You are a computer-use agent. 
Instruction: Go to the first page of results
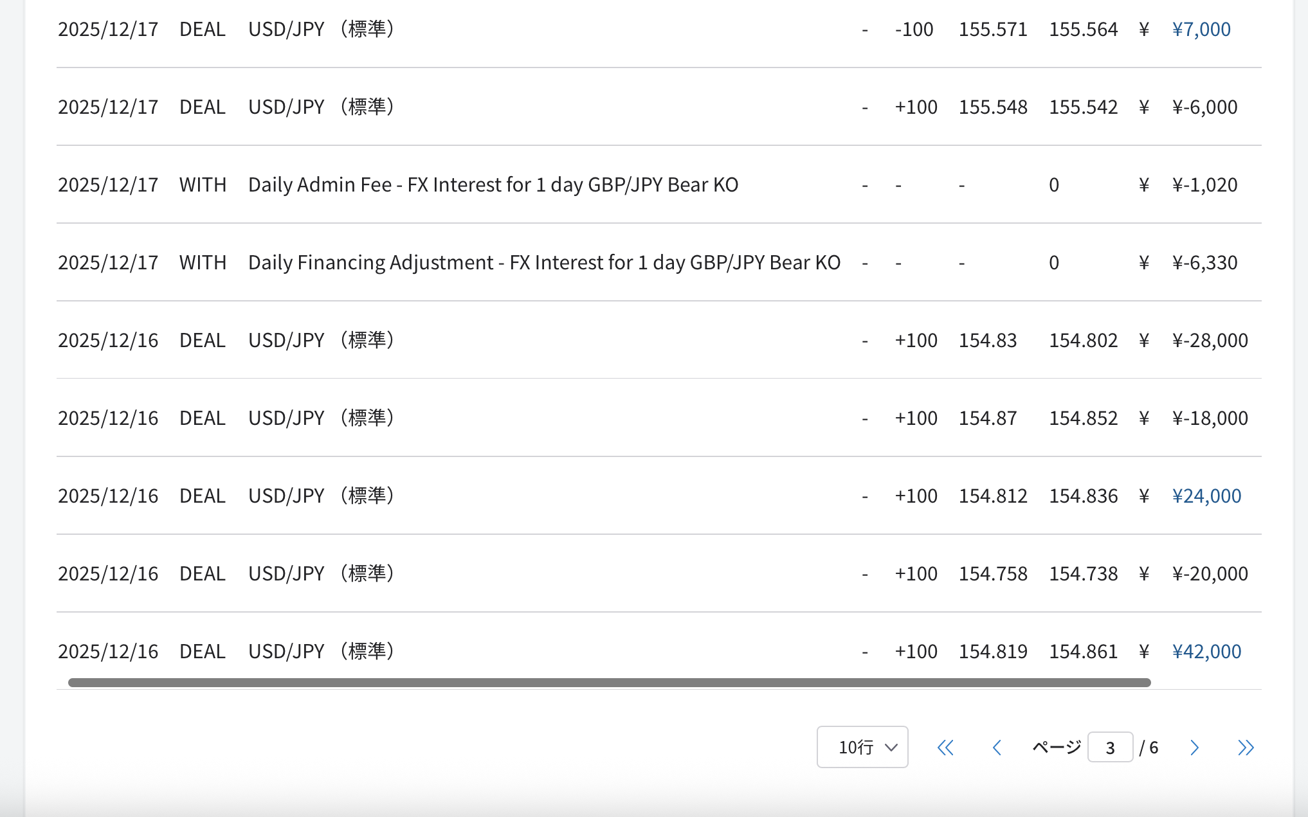[945, 748]
